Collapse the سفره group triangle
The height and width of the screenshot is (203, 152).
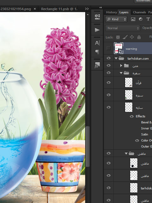pyautogui.click(x=121, y=73)
